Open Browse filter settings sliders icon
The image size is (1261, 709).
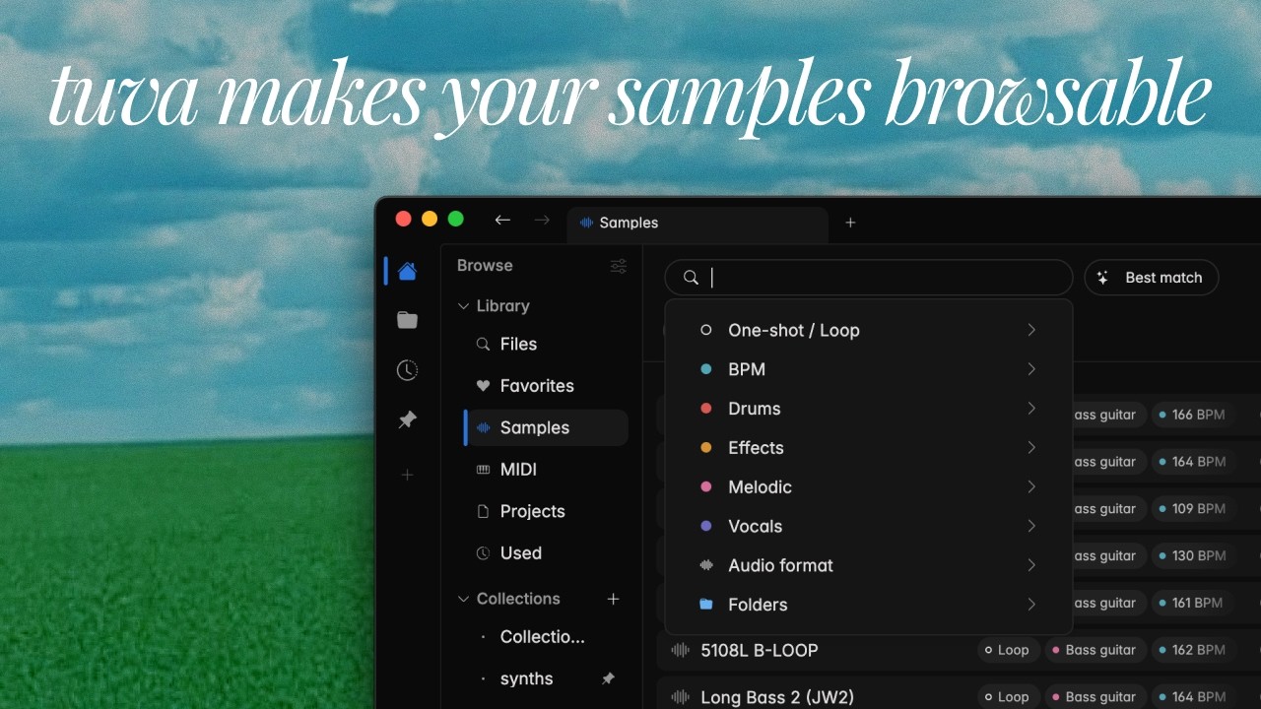[x=619, y=266]
